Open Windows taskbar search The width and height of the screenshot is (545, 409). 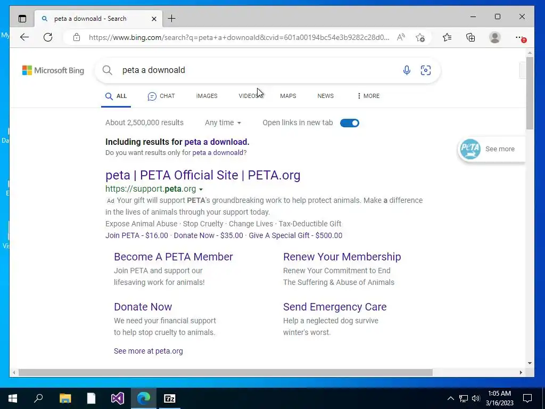click(38, 398)
